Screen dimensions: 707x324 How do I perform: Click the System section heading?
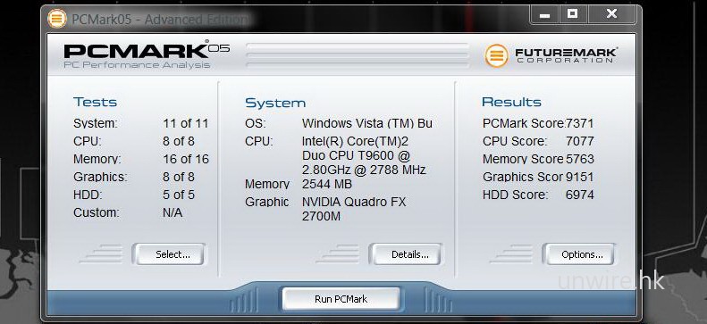pyautogui.click(x=275, y=103)
